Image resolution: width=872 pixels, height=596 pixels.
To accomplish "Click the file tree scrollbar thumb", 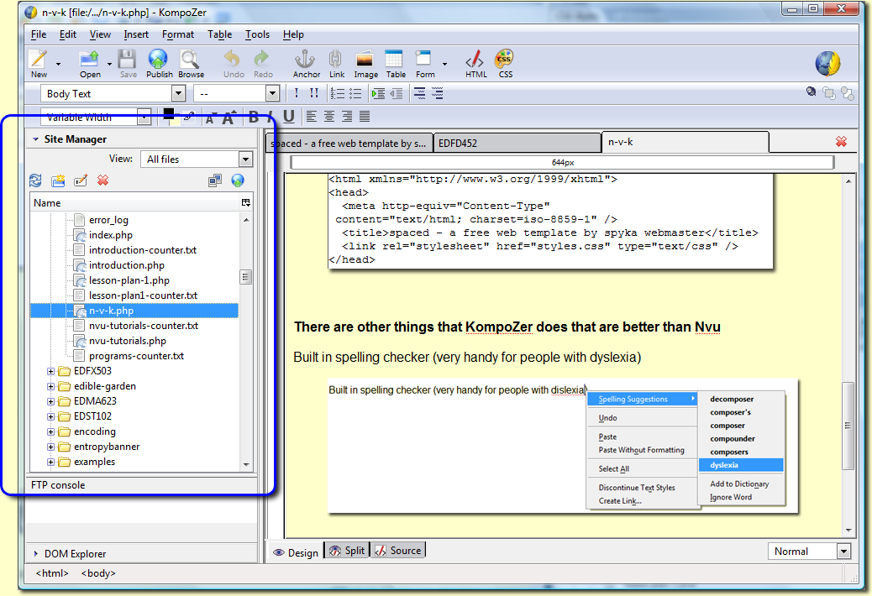I will pyautogui.click(x=246, y=277).
